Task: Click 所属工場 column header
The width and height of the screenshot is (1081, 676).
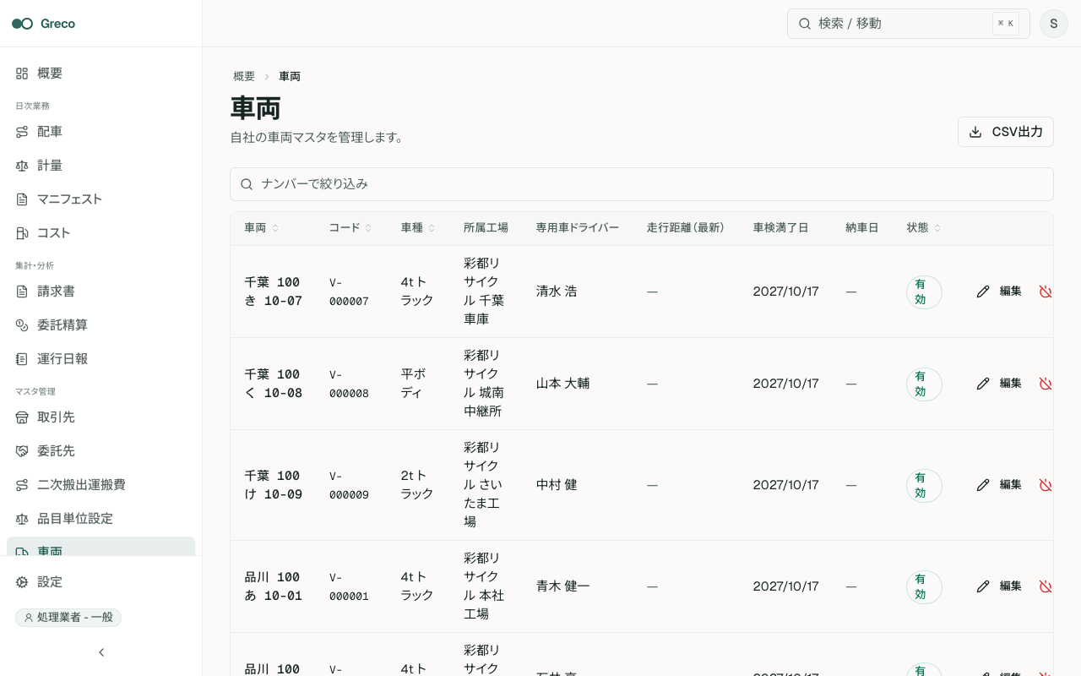Action: coord(486,228)
